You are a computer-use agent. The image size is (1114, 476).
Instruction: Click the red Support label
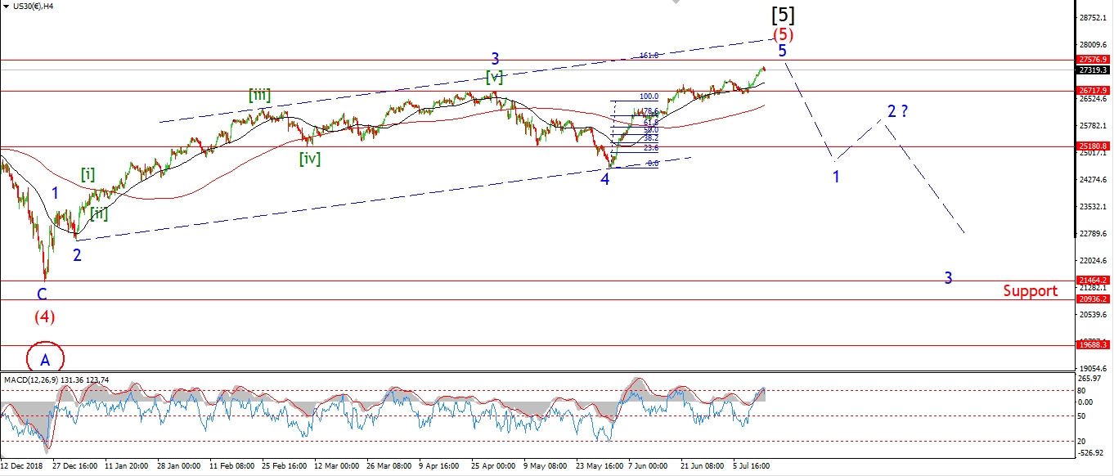coord(1030,290)
